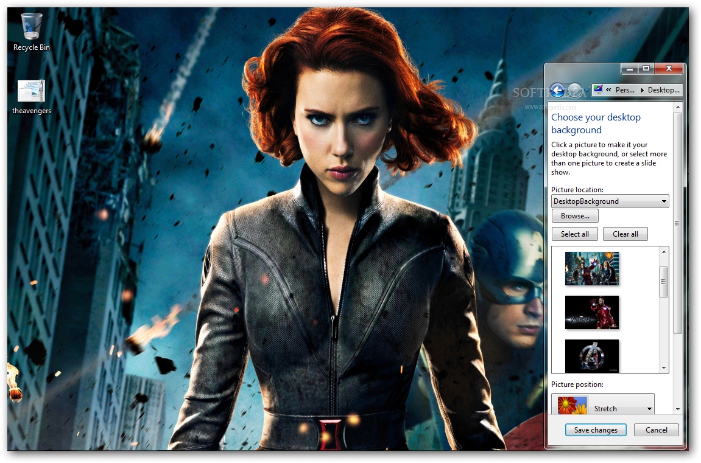Viewport: 701px width, 463px height.
Task: Click the 'Picture position:' label
Action: [x=577, y=385]
